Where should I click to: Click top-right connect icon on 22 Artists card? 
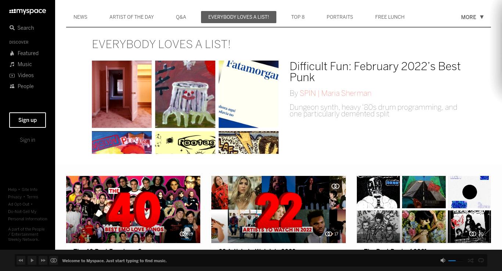[x=336, y=186]
